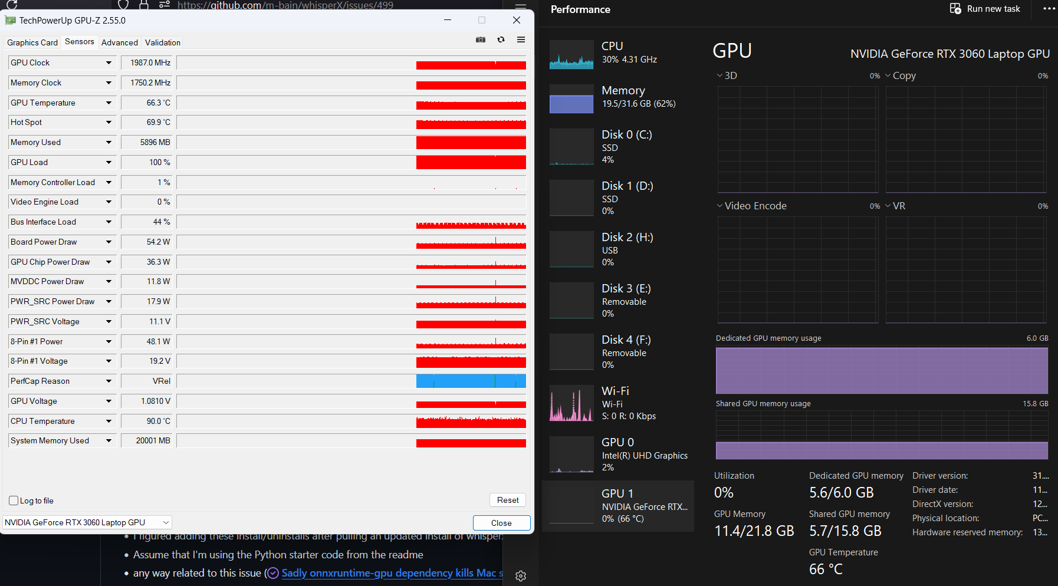Take a sensor screenshot with the camera icon
Screen dimensions: 1058x586
point(481,39)
